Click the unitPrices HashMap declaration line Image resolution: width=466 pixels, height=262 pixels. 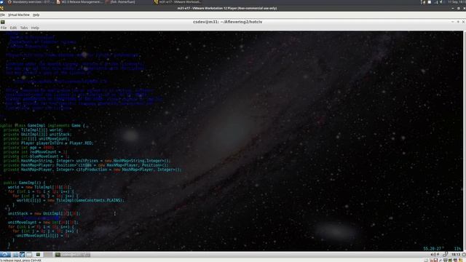(x=87, y=161)
